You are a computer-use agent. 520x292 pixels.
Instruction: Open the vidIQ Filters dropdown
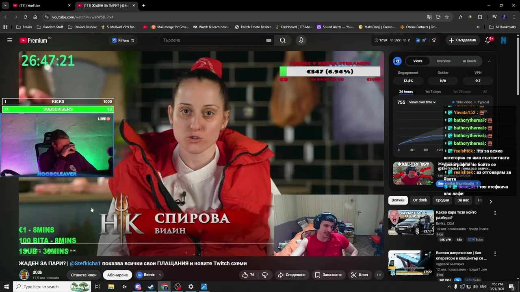pyautogui.click(x=123, y=40)
